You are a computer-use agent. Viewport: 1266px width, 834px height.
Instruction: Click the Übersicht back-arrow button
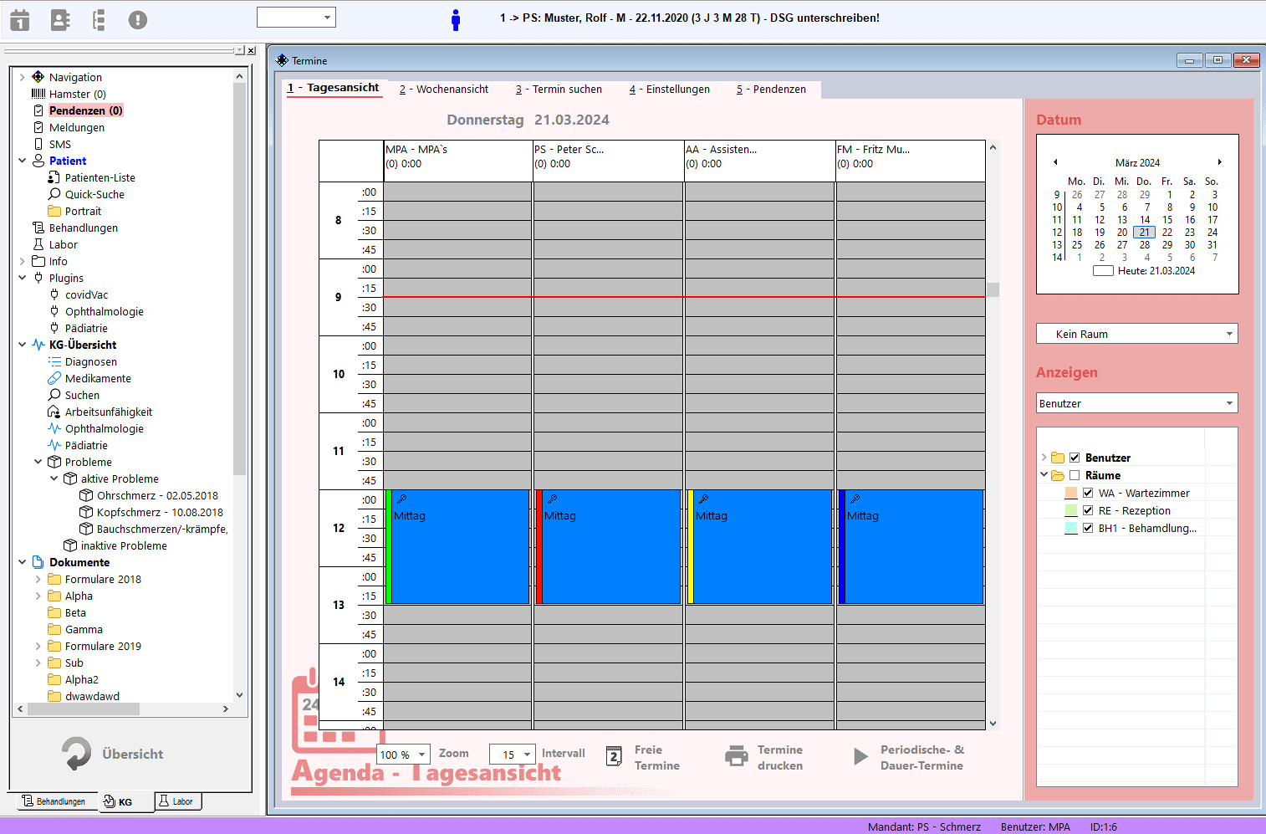[113, 754]
